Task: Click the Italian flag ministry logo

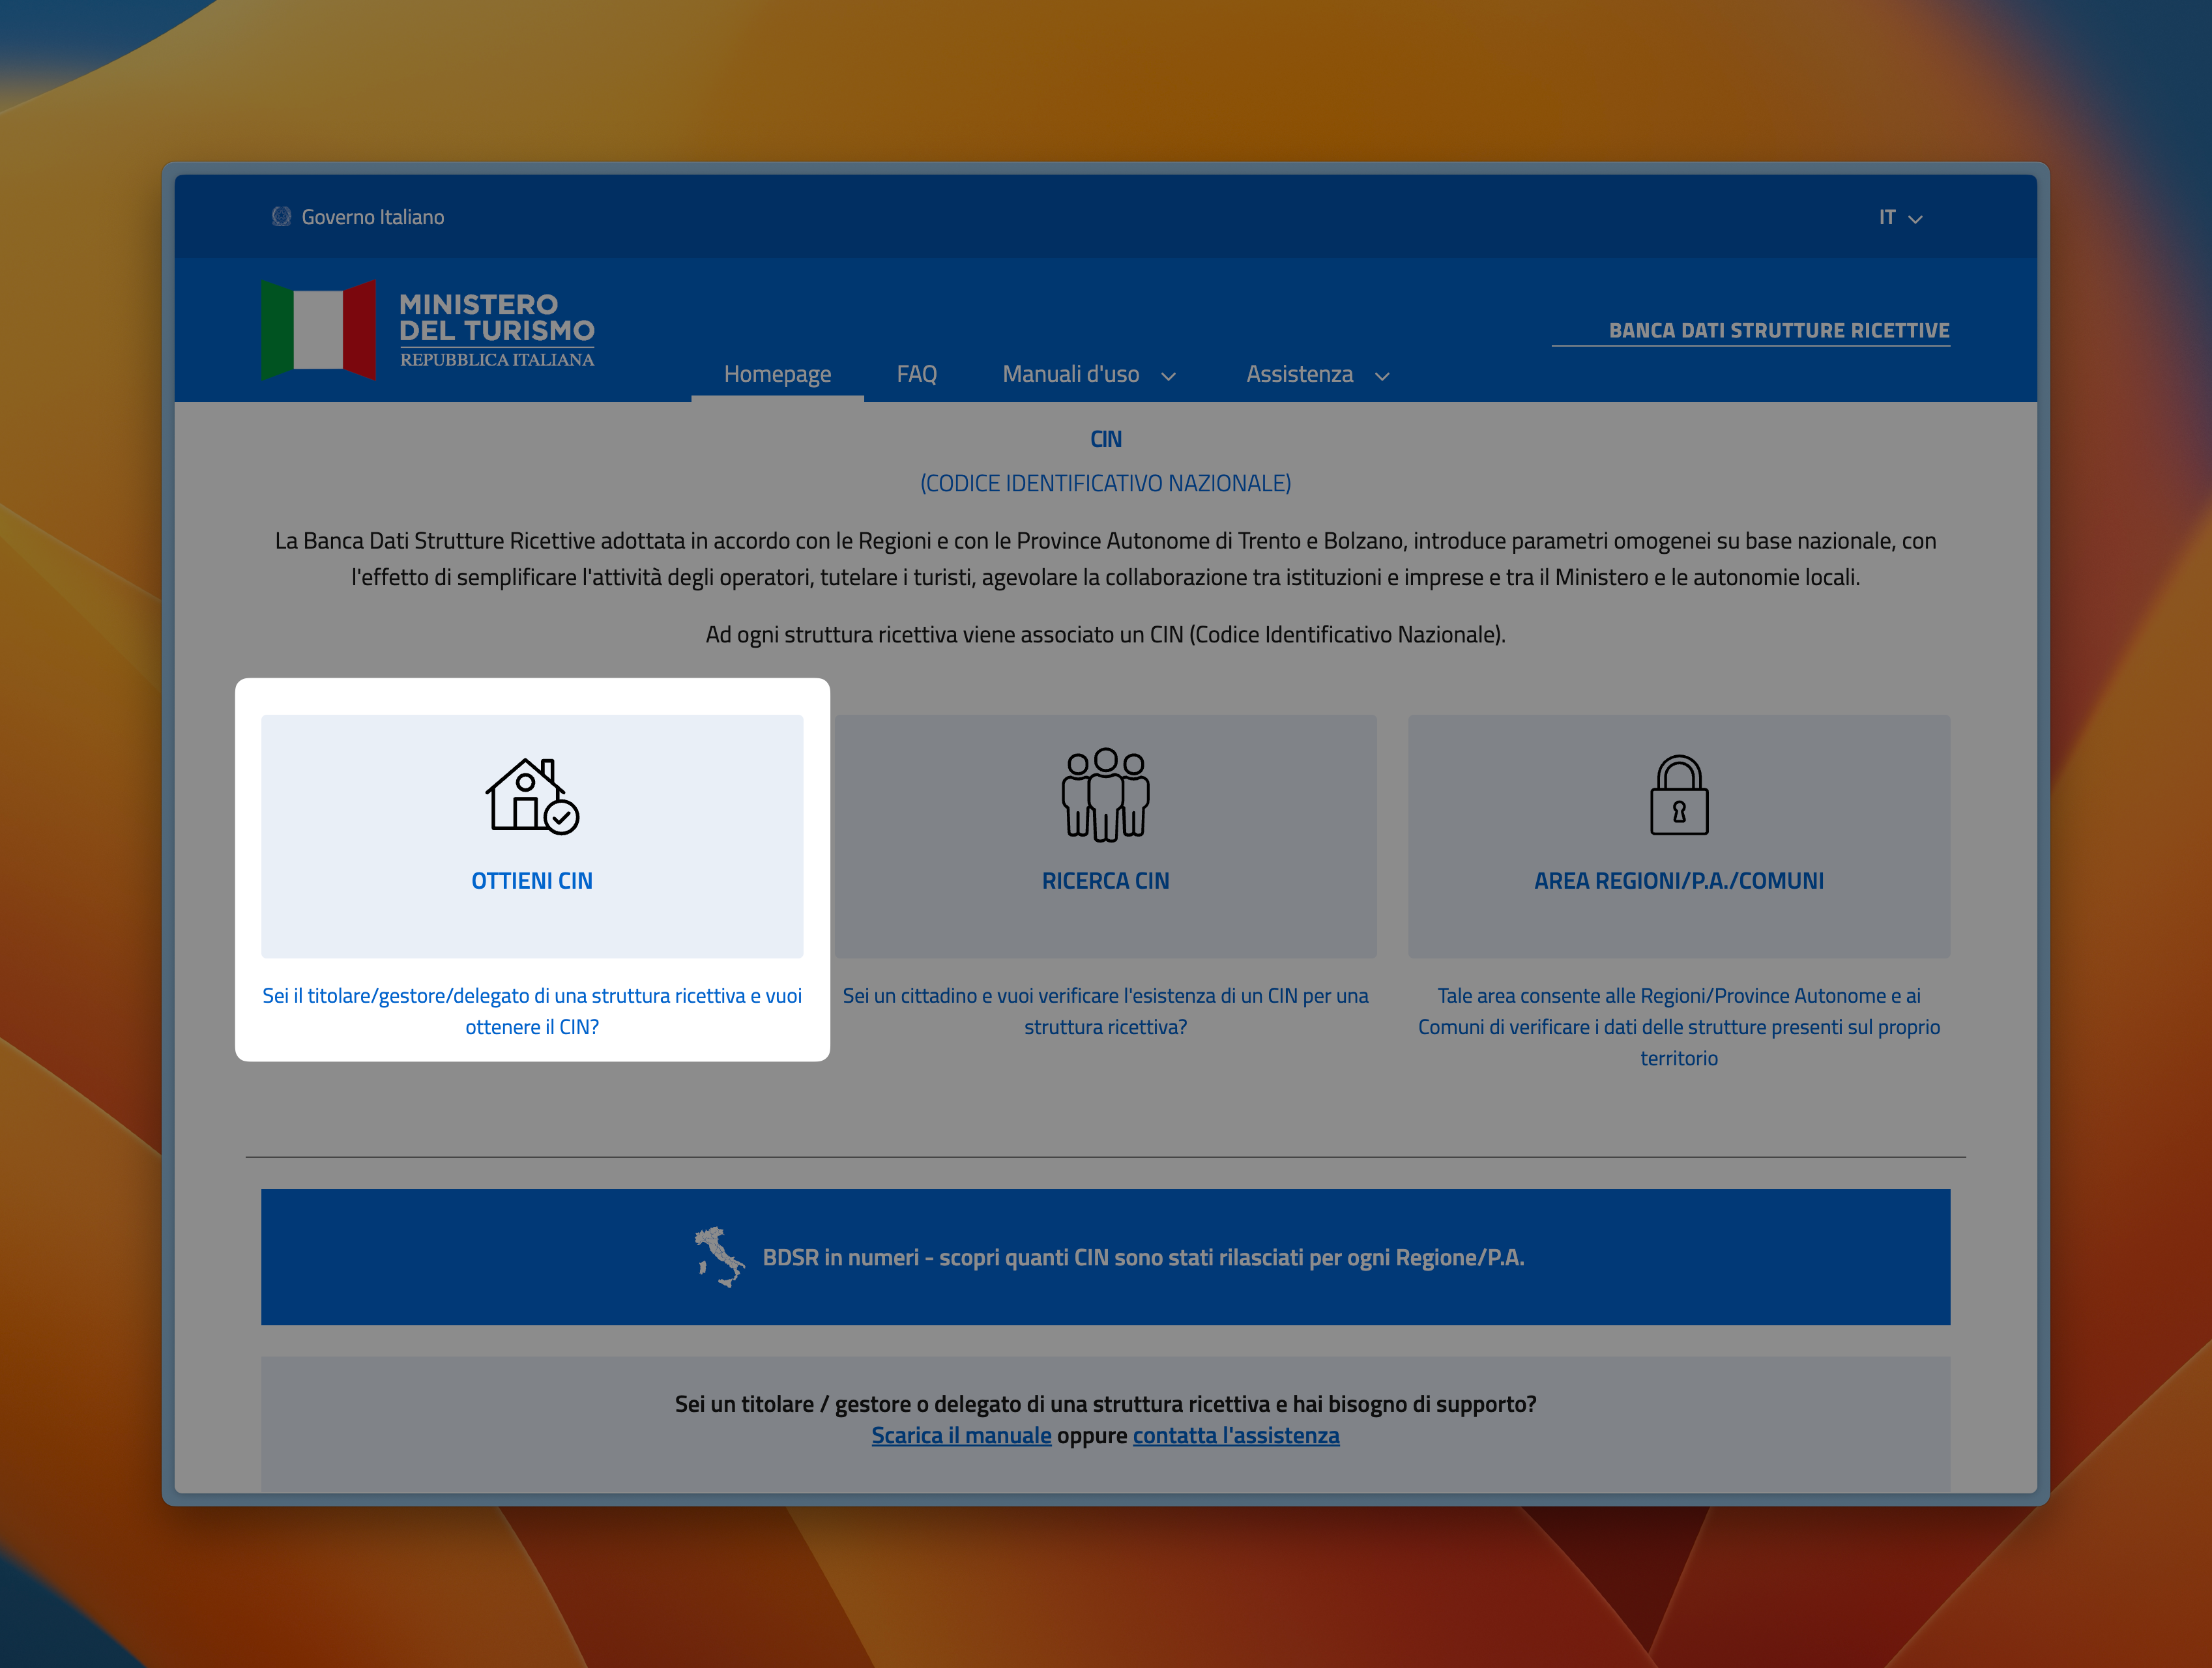Action: tap(319, 330)
